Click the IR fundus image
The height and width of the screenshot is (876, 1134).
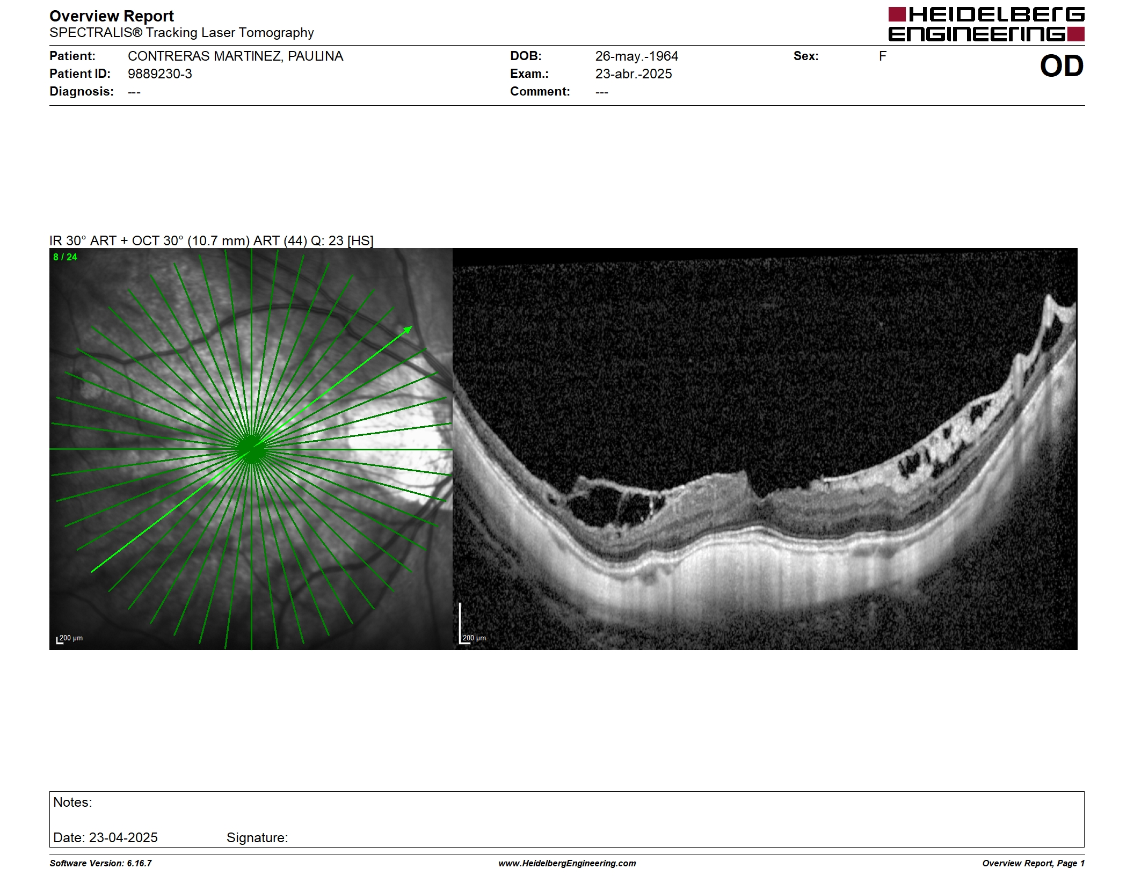click(251, 449)
